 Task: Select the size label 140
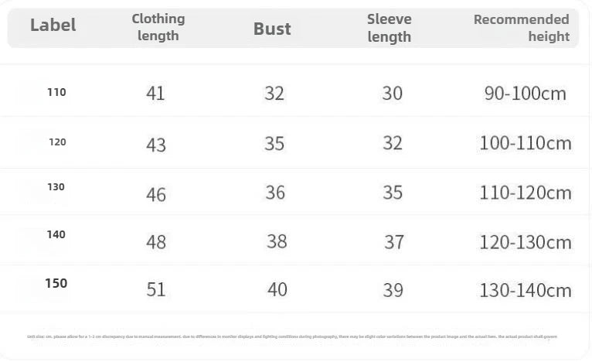click(56, 234)
